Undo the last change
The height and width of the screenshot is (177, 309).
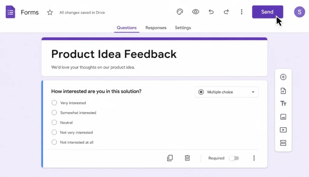211,12
